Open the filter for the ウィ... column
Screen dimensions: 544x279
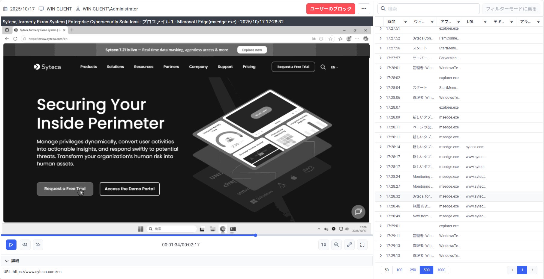432,21
